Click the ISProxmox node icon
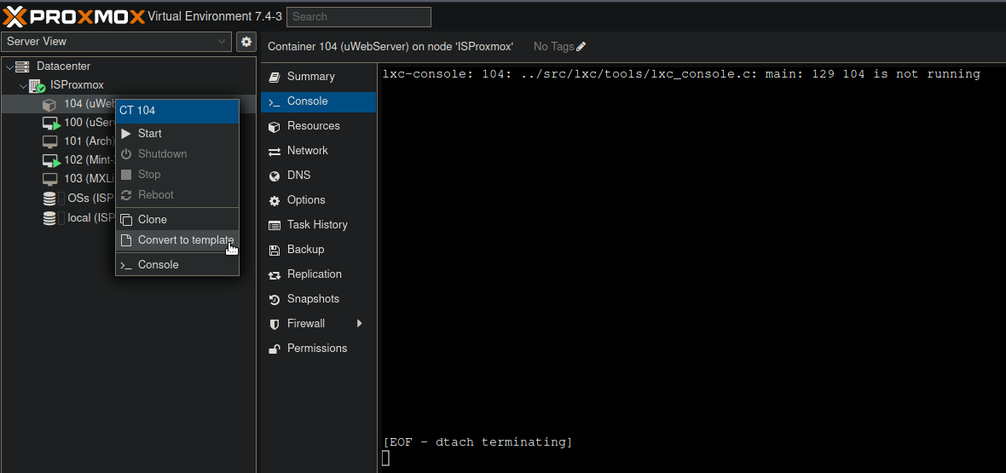 [38, 85]
